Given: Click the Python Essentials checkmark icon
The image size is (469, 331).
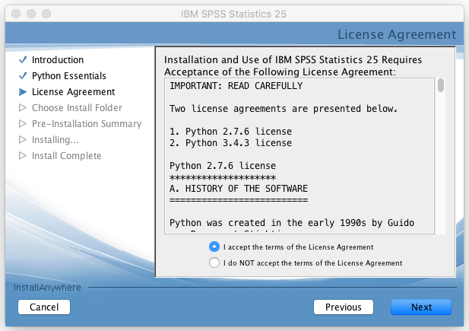Looking at the screenshot, I should (23, 75).
